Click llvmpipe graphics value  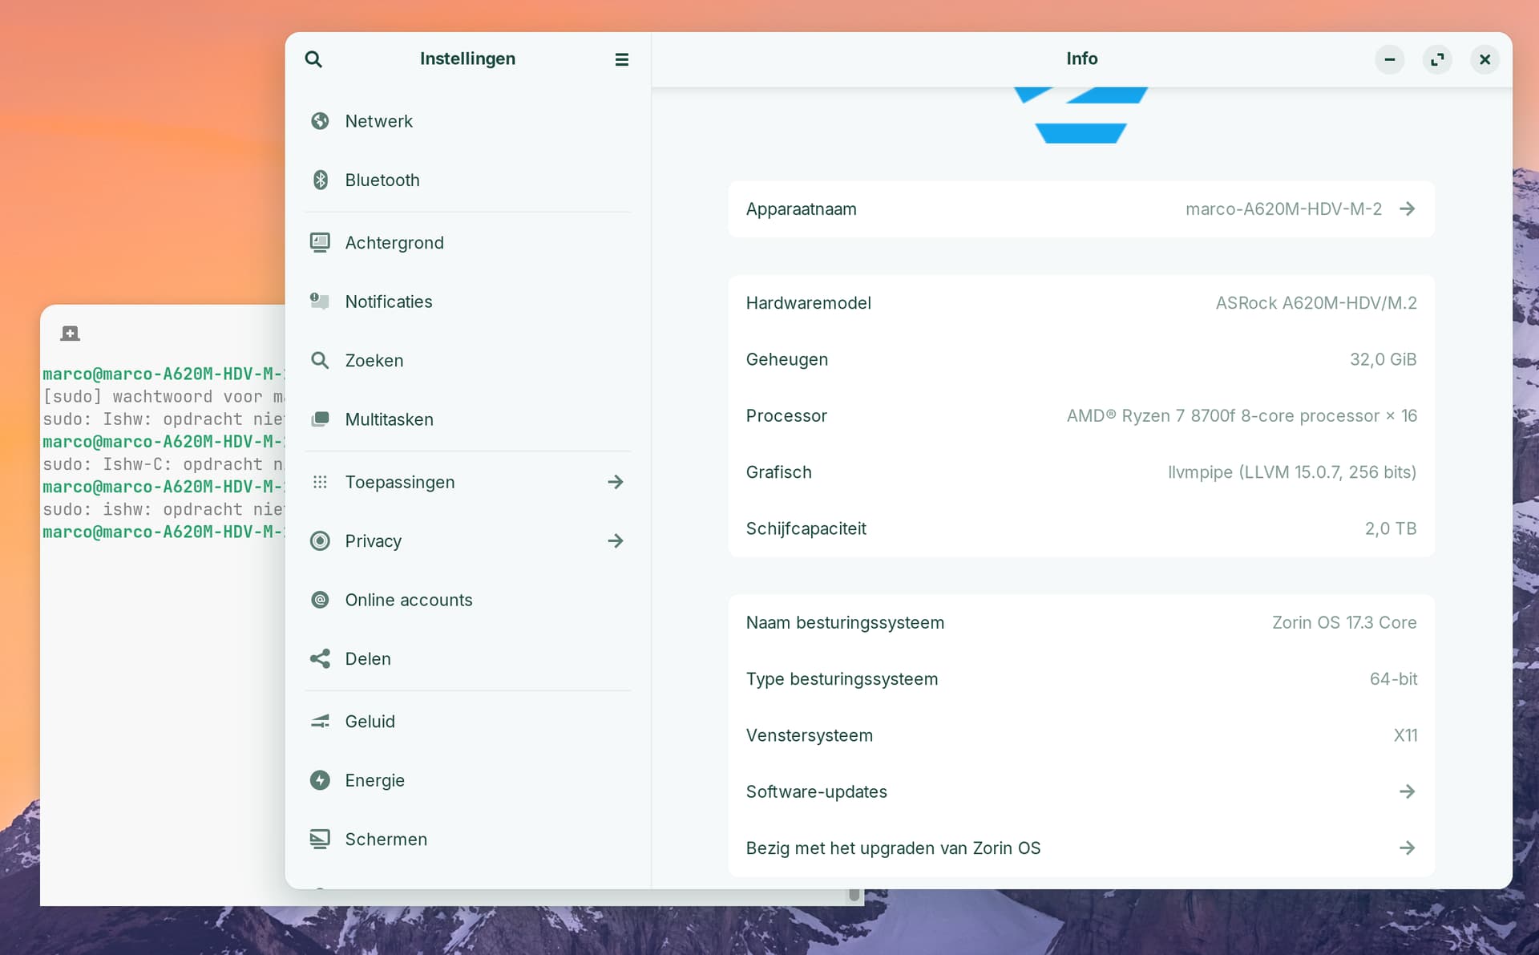1291,471
